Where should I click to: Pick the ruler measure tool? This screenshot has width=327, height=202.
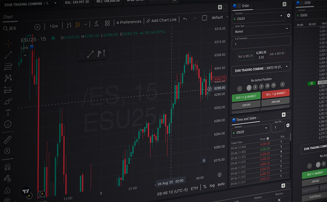8,140
